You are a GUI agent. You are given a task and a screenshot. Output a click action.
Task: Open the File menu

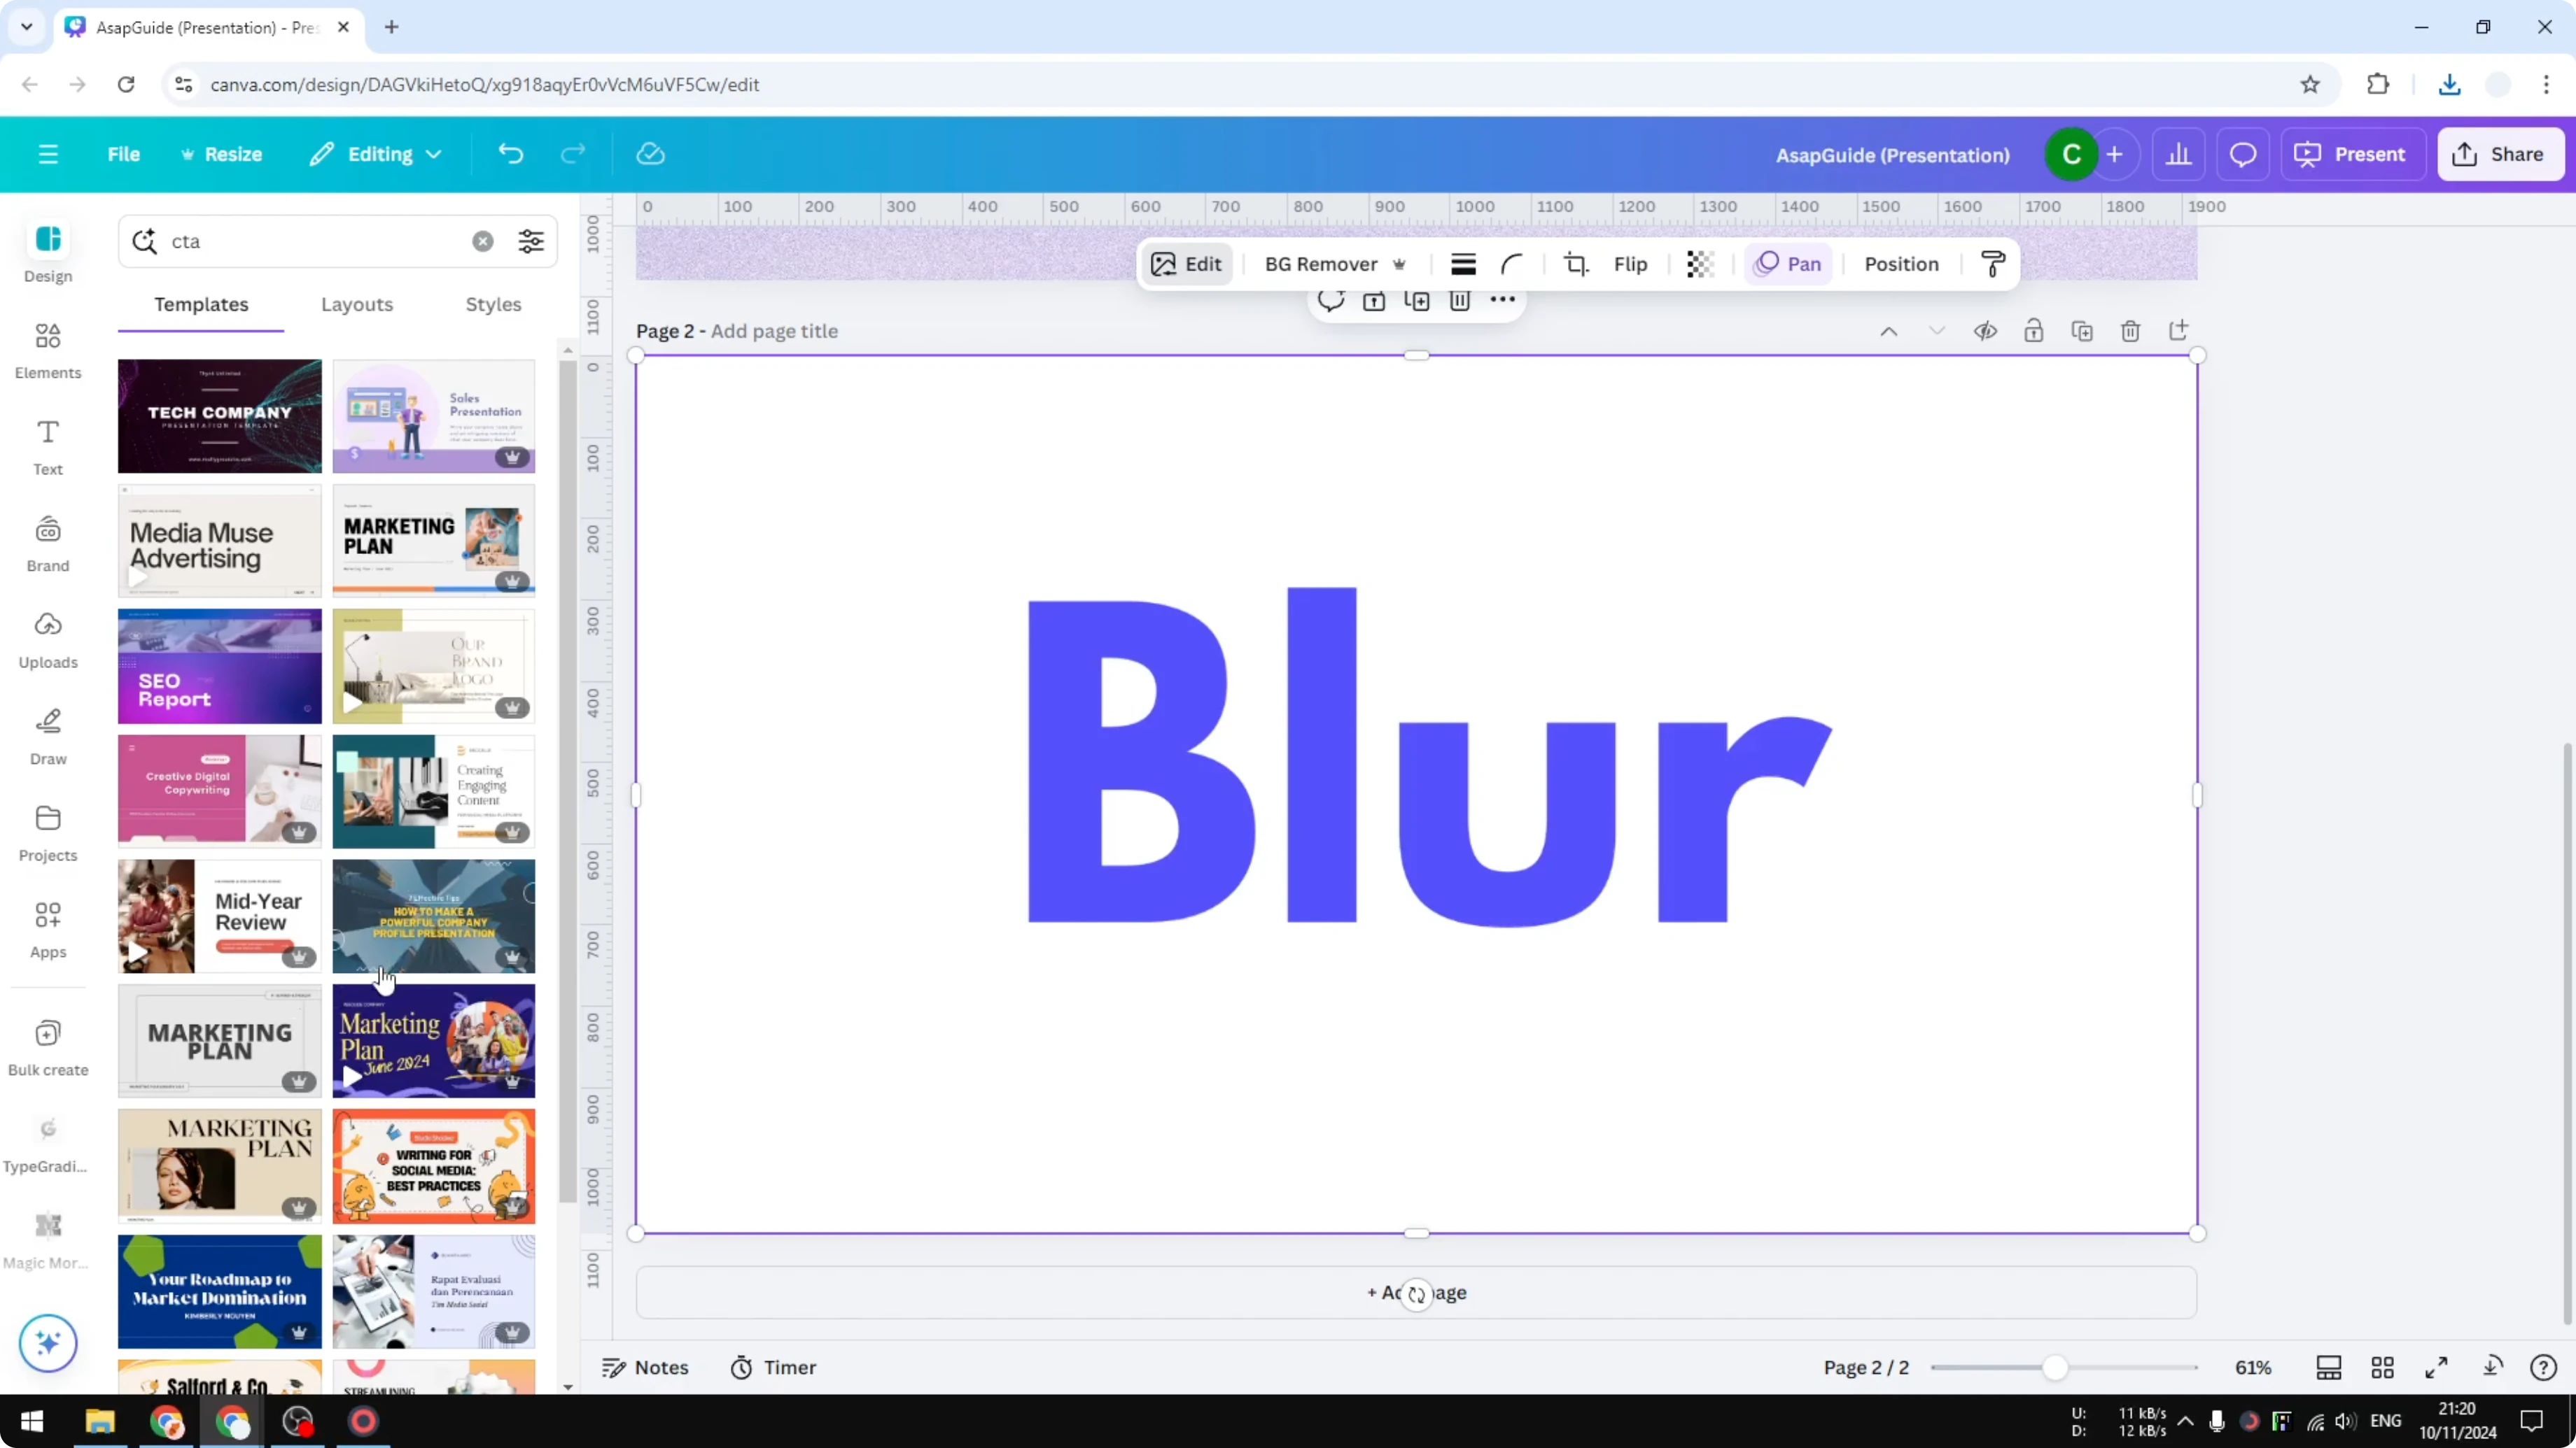124,154
